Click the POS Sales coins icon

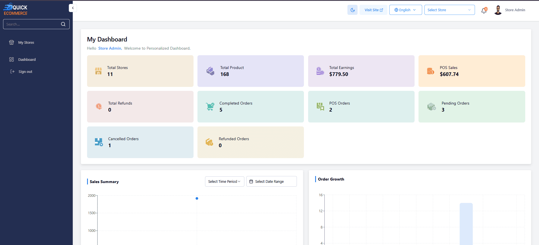point(430,71)
